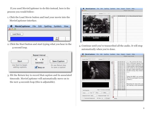Click font-size up arrow in the single-caption window

112,16
